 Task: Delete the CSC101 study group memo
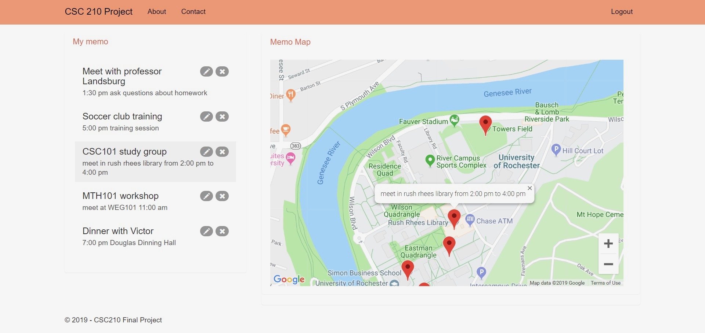coord(222,152)
